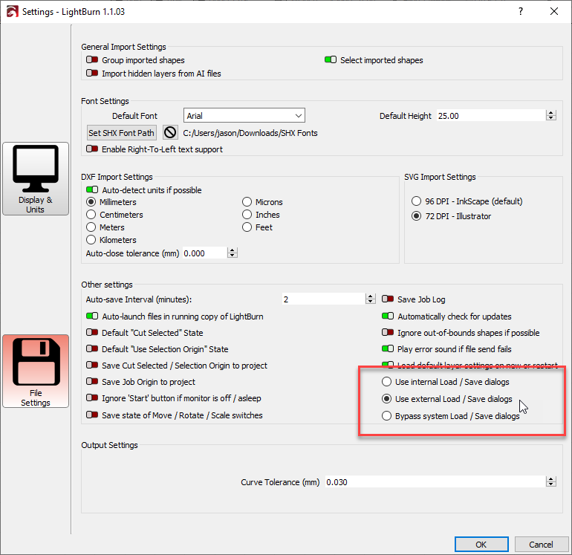
Task: Click the help question mark button
Action: click(520, 12)
